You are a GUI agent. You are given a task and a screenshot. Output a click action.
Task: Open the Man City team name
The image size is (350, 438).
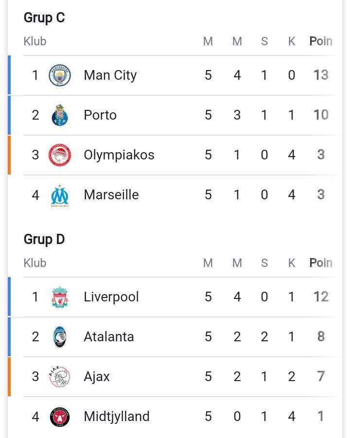click(x=110, y=75)
